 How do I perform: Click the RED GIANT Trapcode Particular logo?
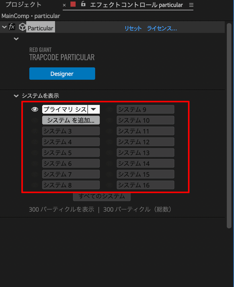click(x=62, y=53)
